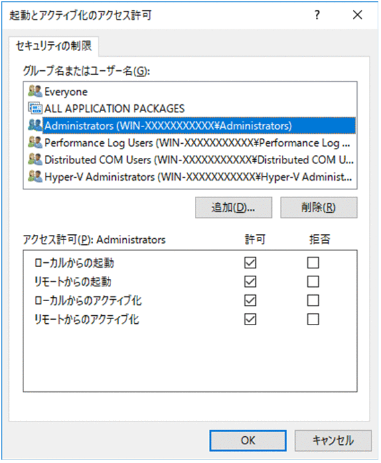Toggle Allow for リモートからの起動
Image resolution: width=381 pixels, height=463 pixels.
[x=250, y=282]
